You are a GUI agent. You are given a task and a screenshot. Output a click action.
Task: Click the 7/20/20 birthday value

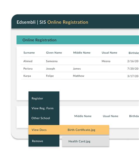(133, 69)
